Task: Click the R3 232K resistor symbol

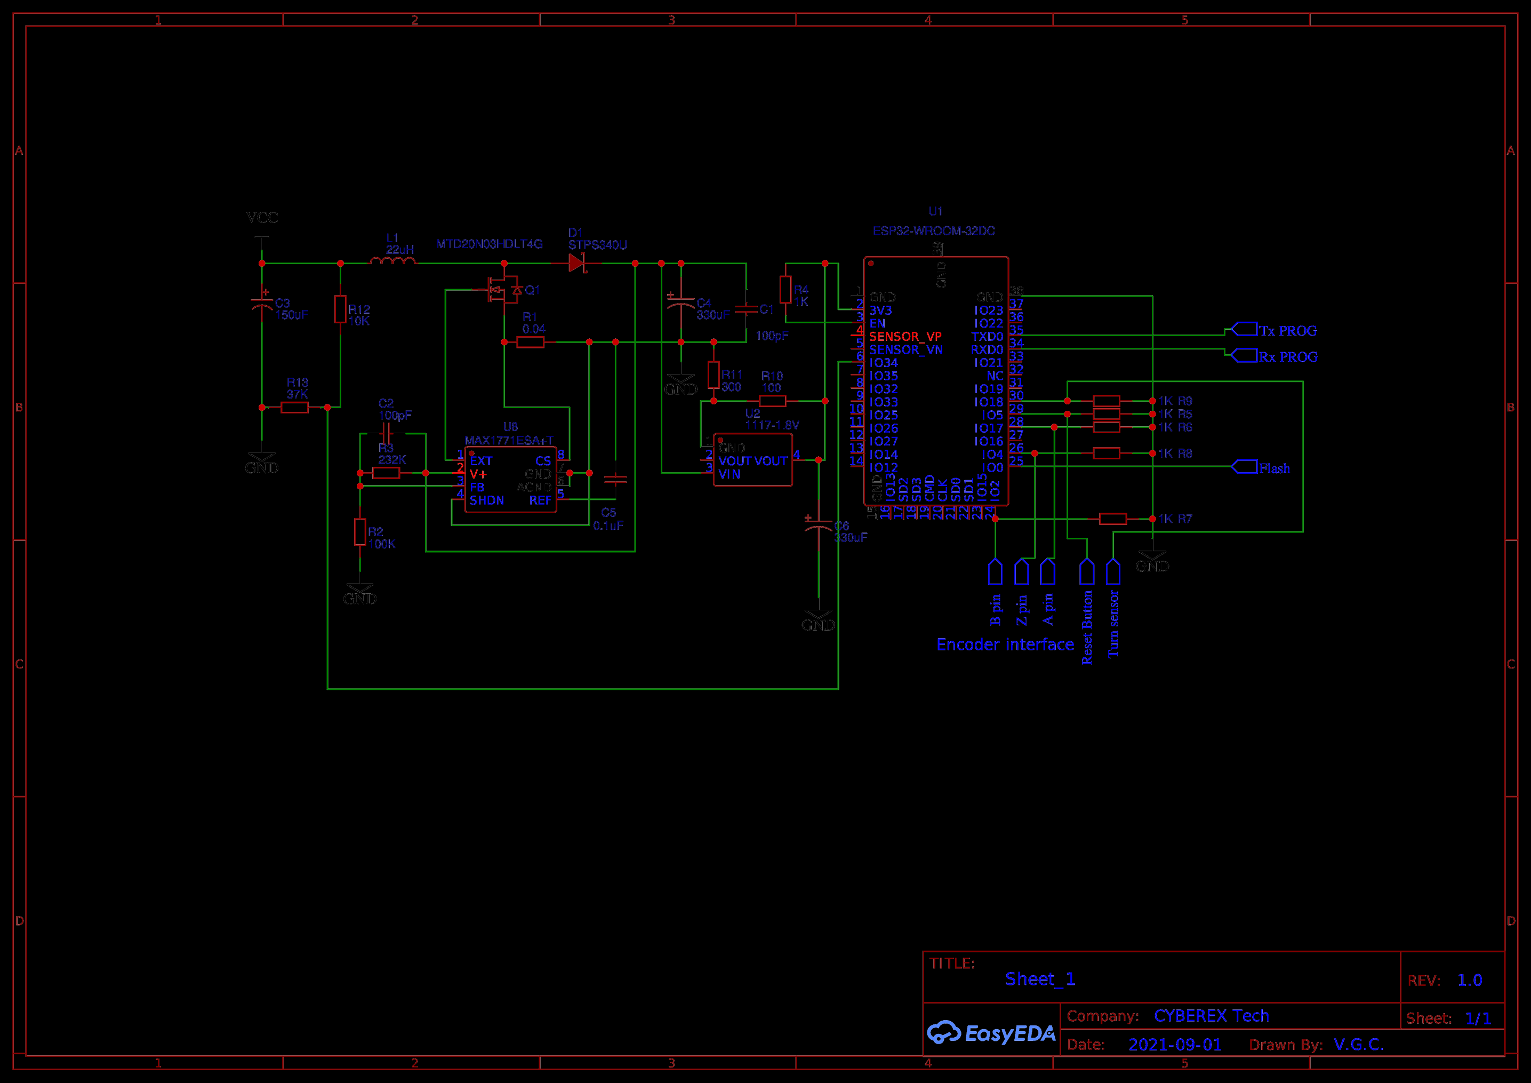Action: pos(386,473)
